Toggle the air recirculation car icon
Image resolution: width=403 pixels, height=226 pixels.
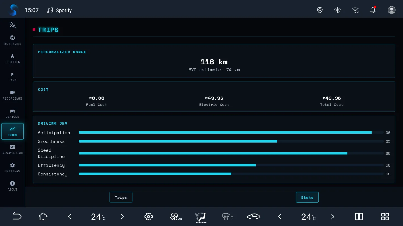(x=253, y=217)
